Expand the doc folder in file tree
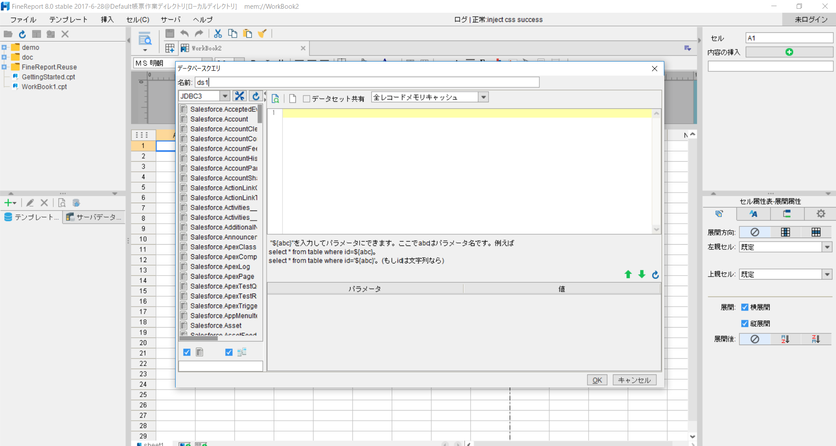 (x=4, y=57)
